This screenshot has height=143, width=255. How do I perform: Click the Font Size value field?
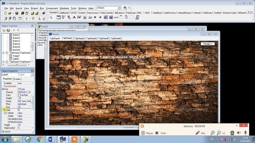click(24, 107)
